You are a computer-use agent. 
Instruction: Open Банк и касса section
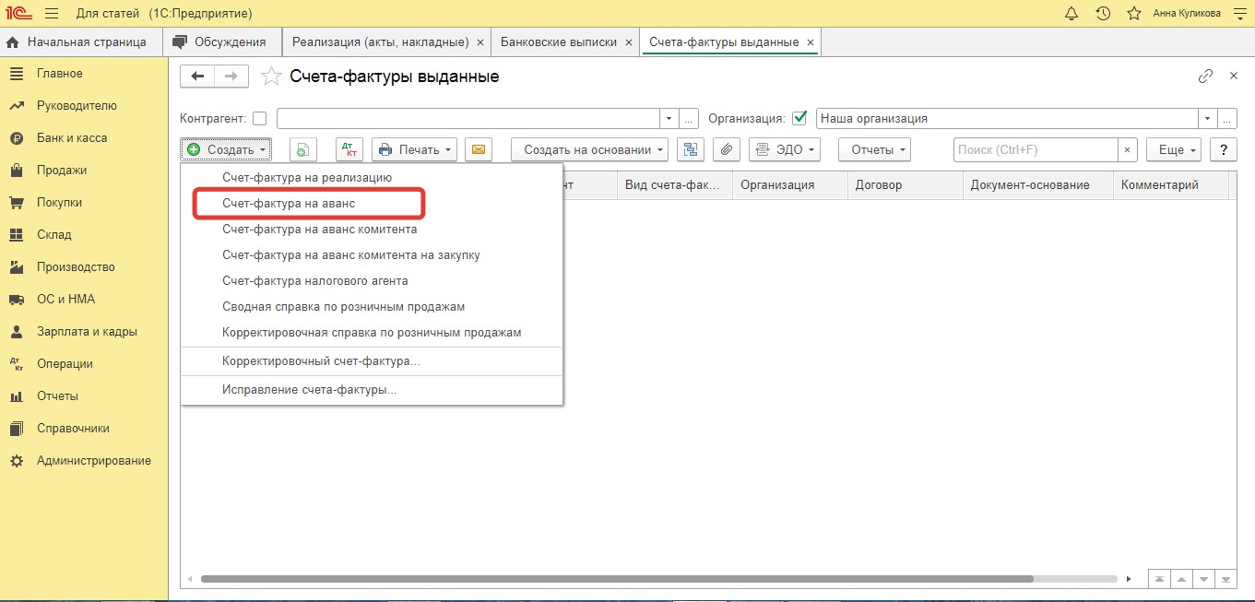[x=72, y=138]
